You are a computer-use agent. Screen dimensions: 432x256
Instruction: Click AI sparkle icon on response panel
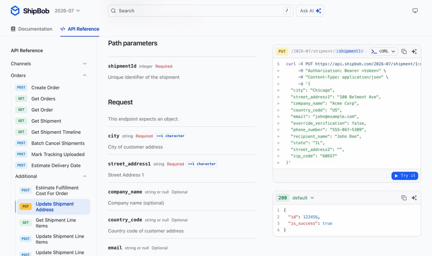[x=414, y=198]
